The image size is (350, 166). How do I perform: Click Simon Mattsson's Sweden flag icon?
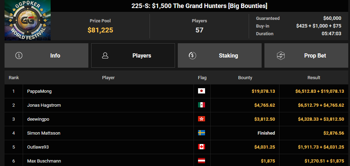tap(201, 133)
